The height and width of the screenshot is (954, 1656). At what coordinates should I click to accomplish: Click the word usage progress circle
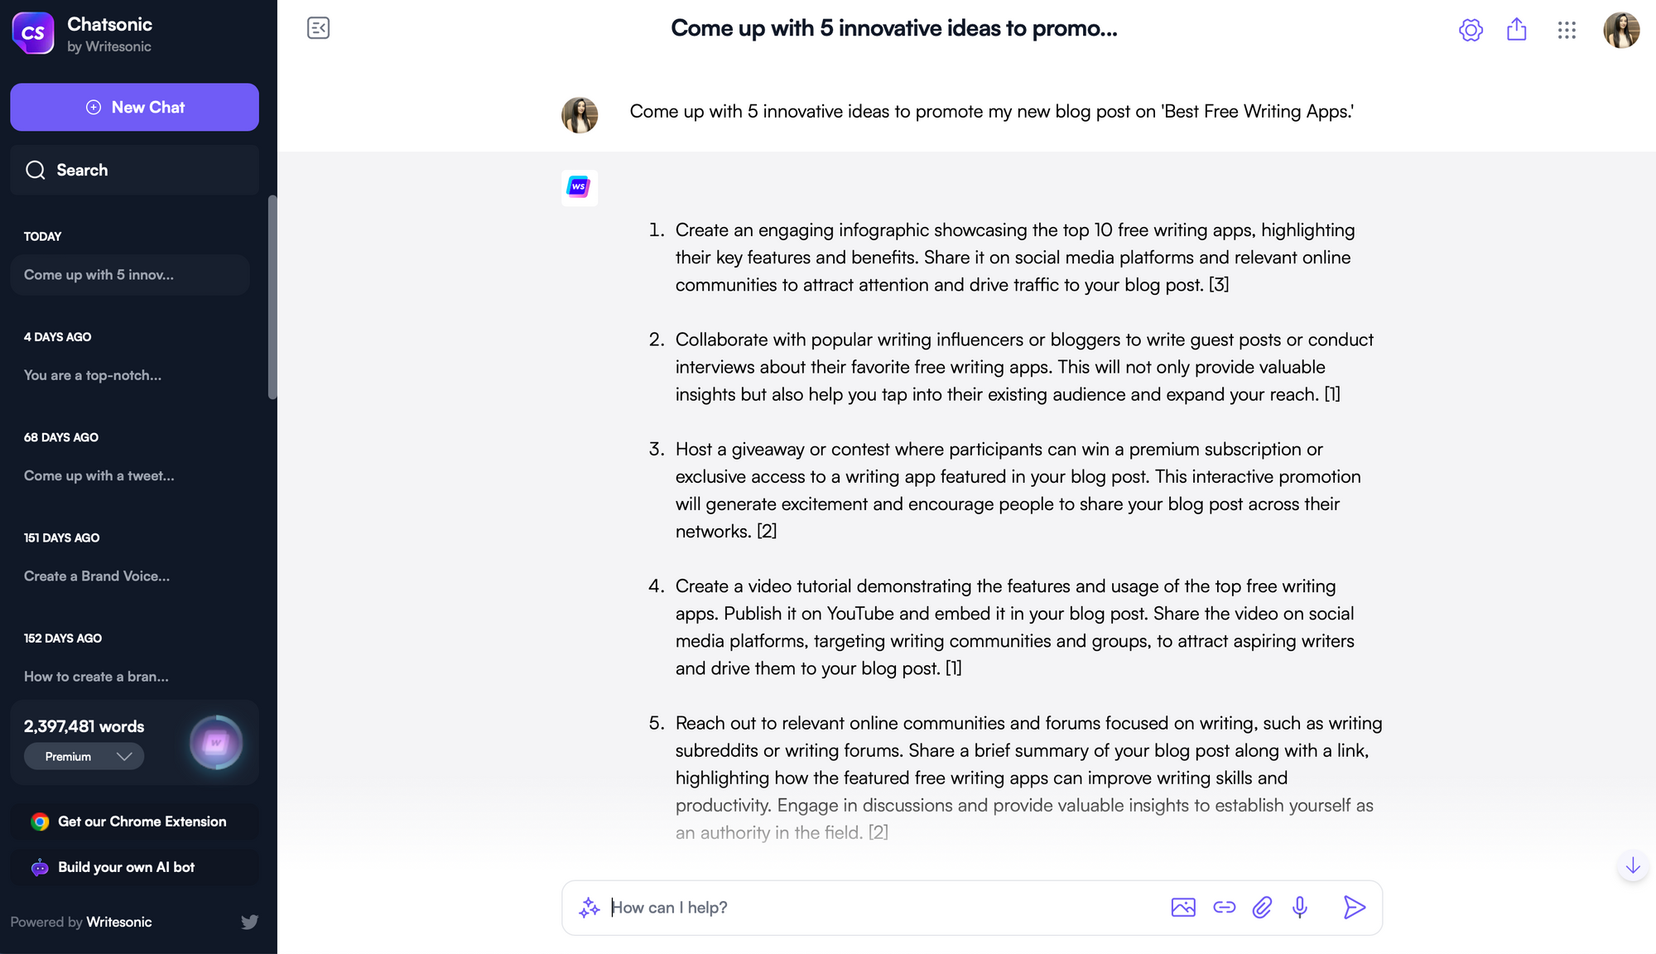coord(216,743)
